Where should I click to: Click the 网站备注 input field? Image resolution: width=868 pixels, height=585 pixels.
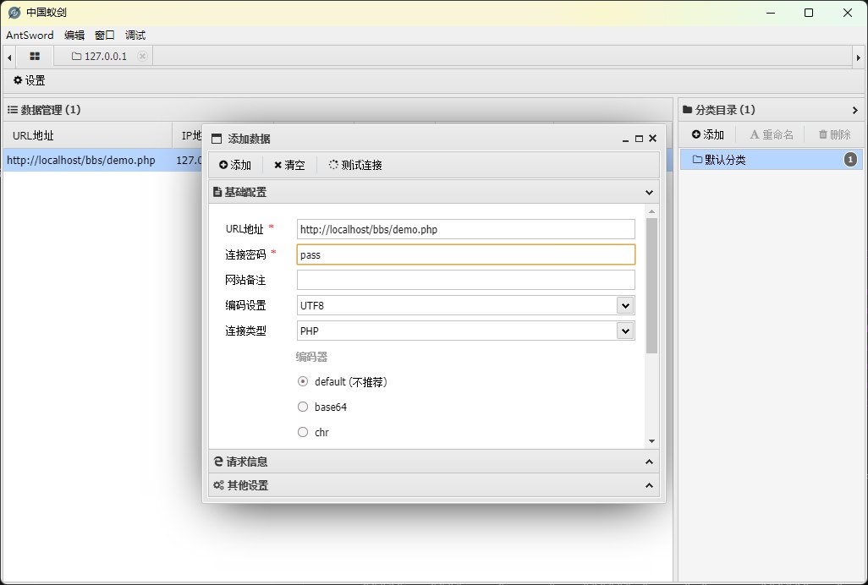click(x=465, y=281)
